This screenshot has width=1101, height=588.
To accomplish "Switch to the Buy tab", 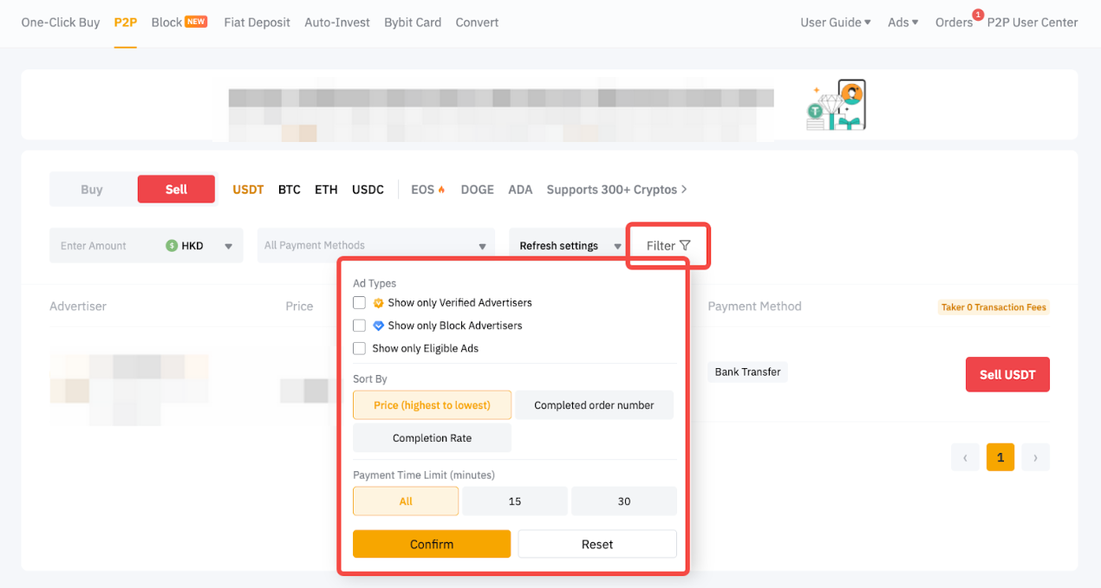I will pos(92,190).
